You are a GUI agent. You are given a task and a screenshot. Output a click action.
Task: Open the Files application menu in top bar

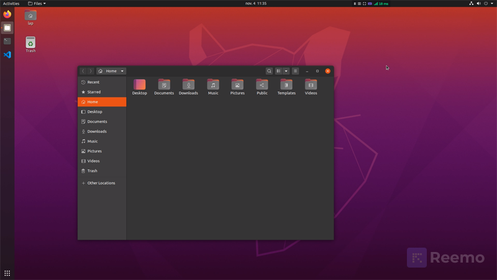click(37, 4)
